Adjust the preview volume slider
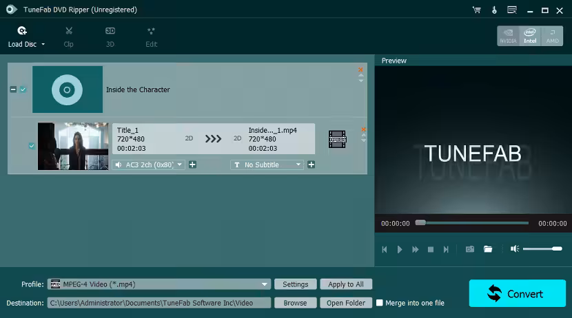This screenshot has height=318, width=572. pyautogui.click(x=543, y=249)
